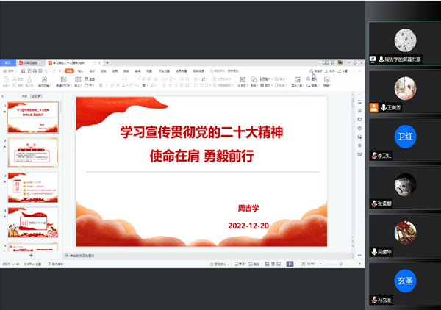The image size is (441, 310).
Task: Click the zoom slider in status bar
Action: [332, 263]
